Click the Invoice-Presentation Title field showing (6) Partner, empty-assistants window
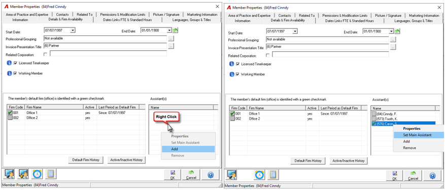 coord(105,46)
